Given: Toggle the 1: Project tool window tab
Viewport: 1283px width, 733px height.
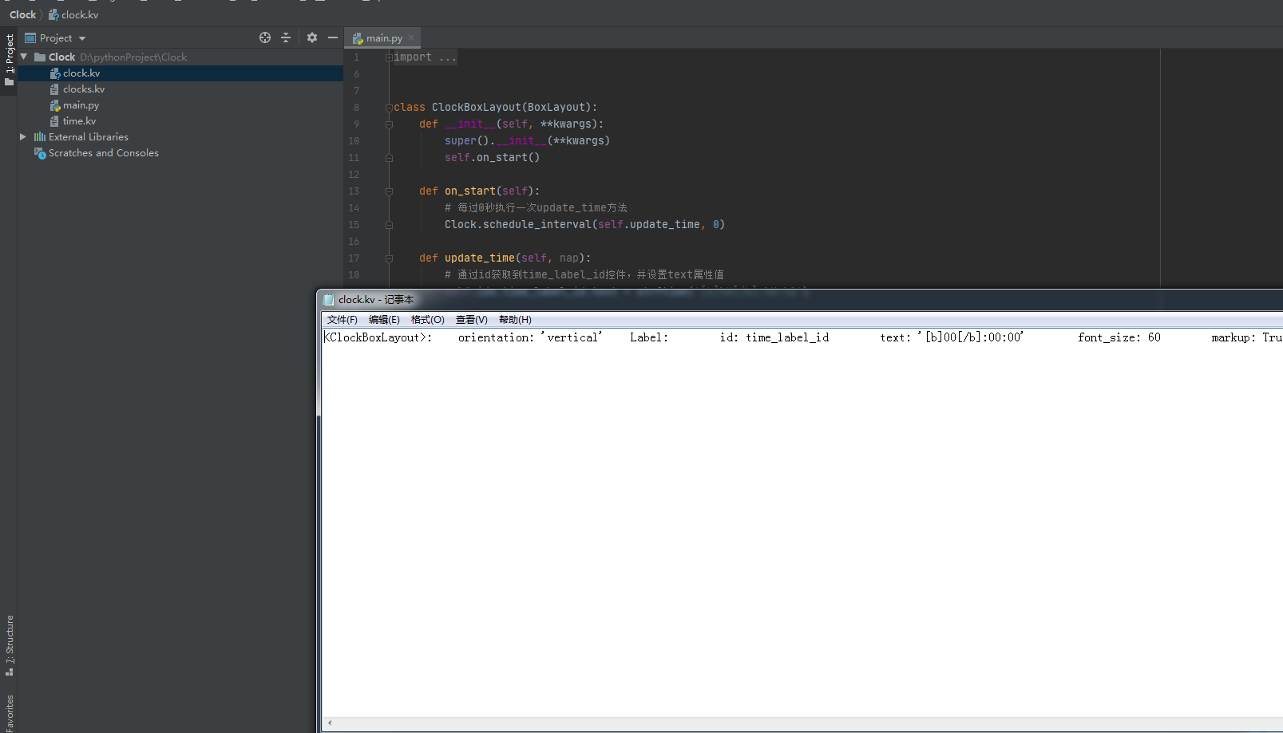Looking at the screenshot, I should click(x=9, y=61).
